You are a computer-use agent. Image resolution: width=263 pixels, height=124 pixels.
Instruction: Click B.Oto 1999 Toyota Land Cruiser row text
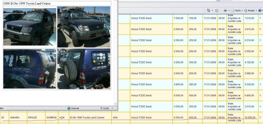(87, 117)
